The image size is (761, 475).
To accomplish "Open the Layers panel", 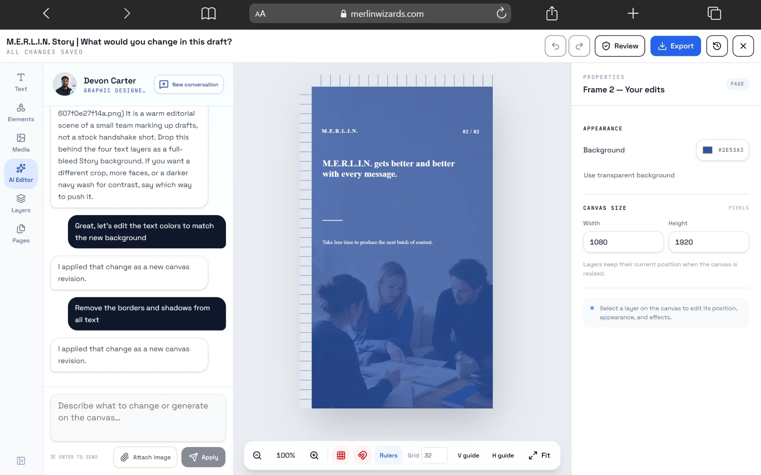I will 21,204.
